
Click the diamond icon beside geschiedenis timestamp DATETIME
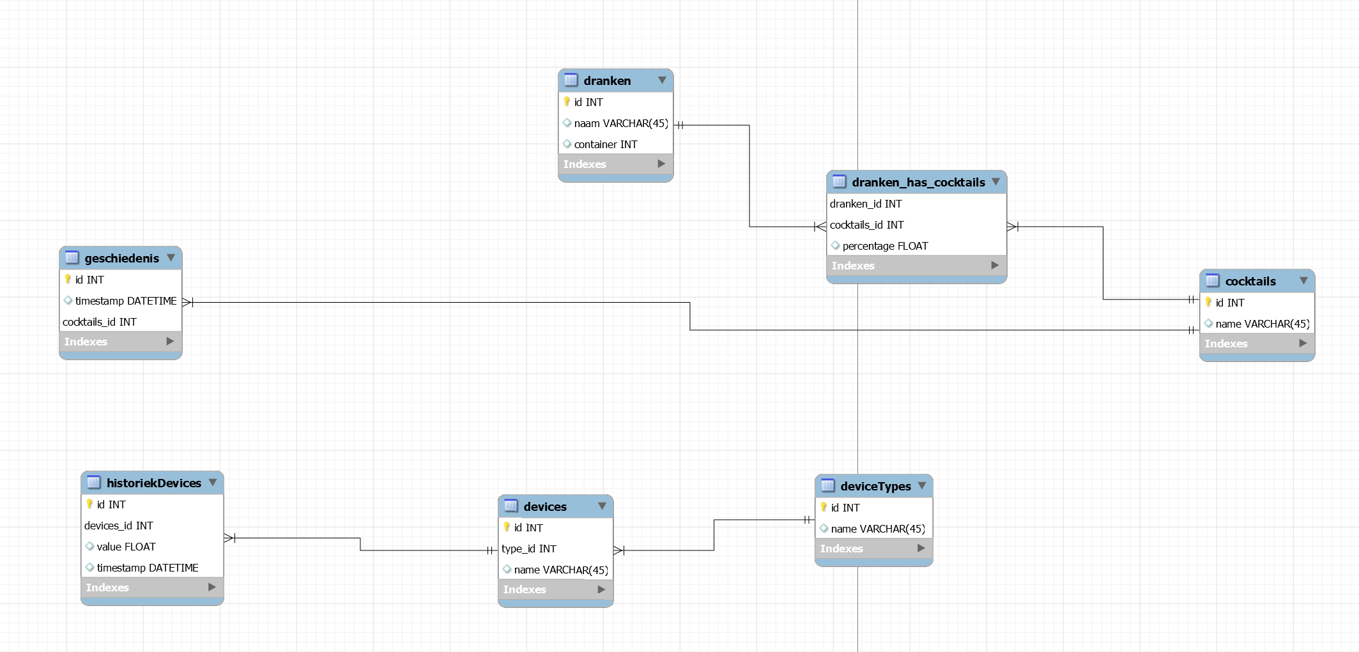click(68, 300)
